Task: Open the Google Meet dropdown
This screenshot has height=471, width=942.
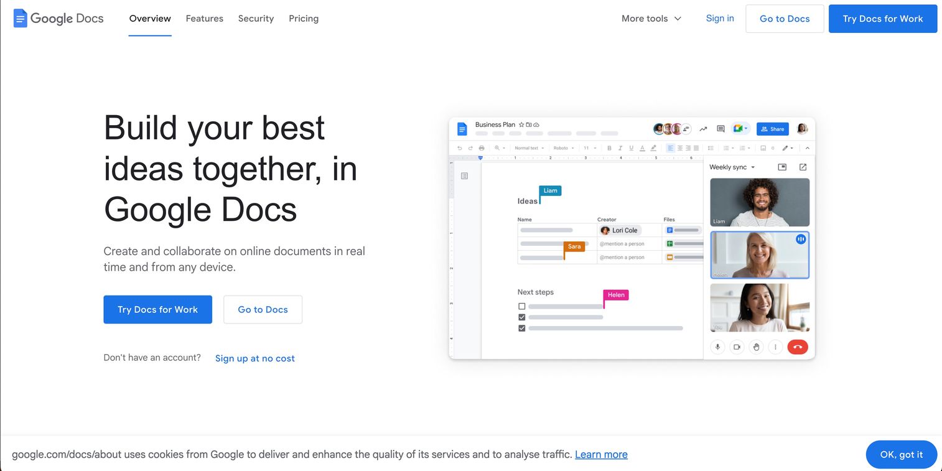Action: click(740, 129)
